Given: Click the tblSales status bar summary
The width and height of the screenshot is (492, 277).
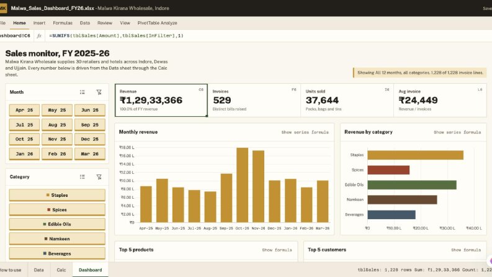Looking at the screenshot, I should (x=424, y=270).
